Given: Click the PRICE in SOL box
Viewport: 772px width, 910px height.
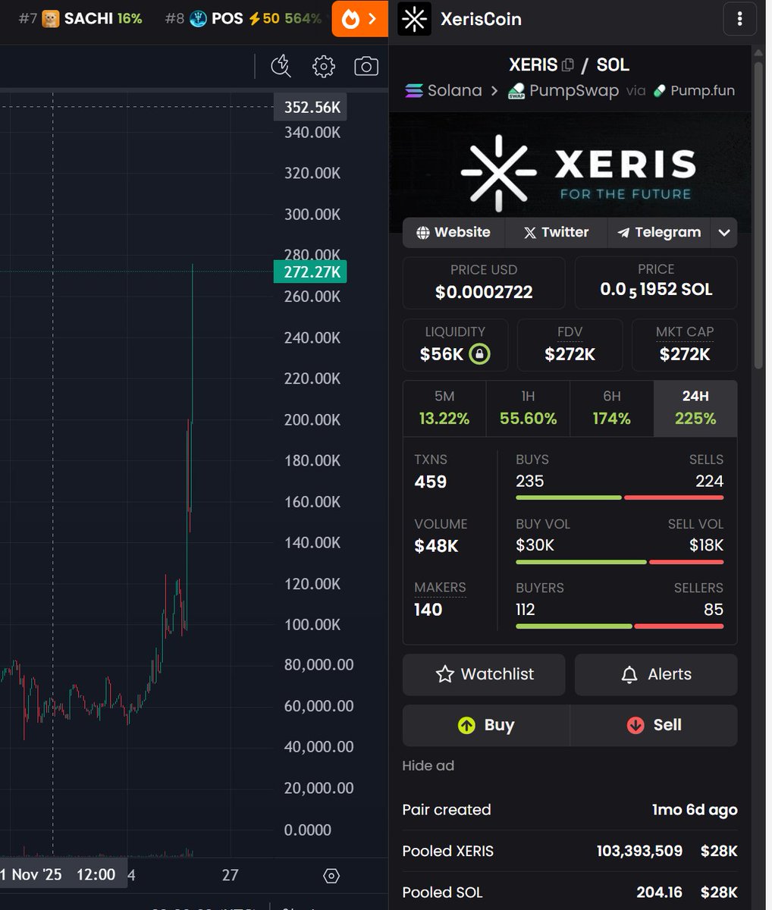Looking at the screenshot, I should click(x=656, y=282).
